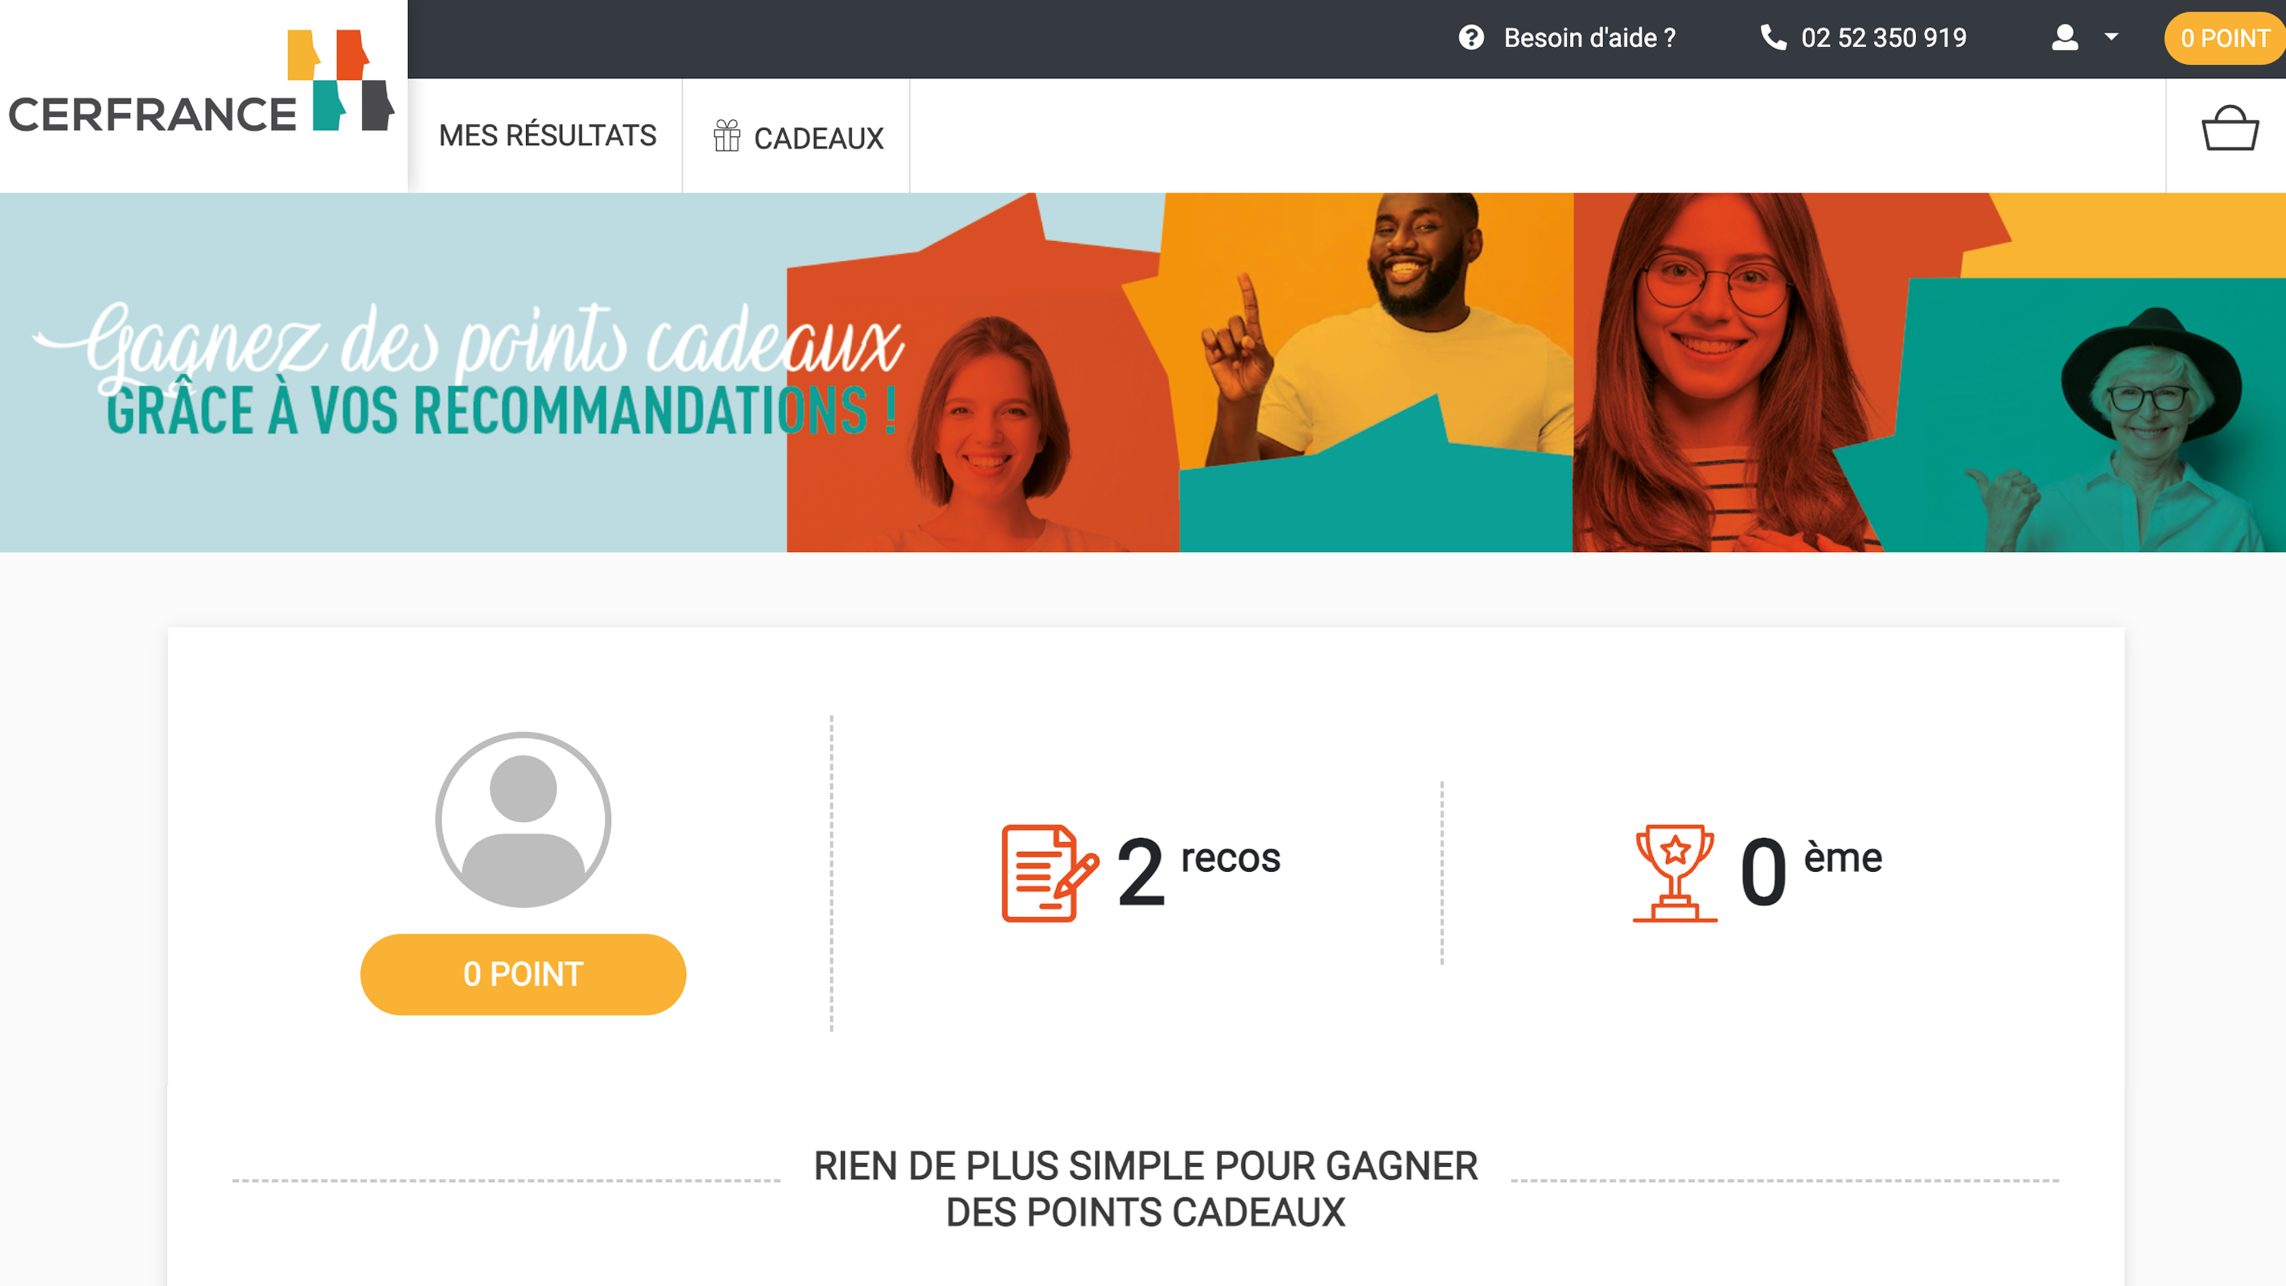The width and height of the screenshot is (2286, 1286).
Task: Click the 2 recos counter
Action: tap(1197, 872)
